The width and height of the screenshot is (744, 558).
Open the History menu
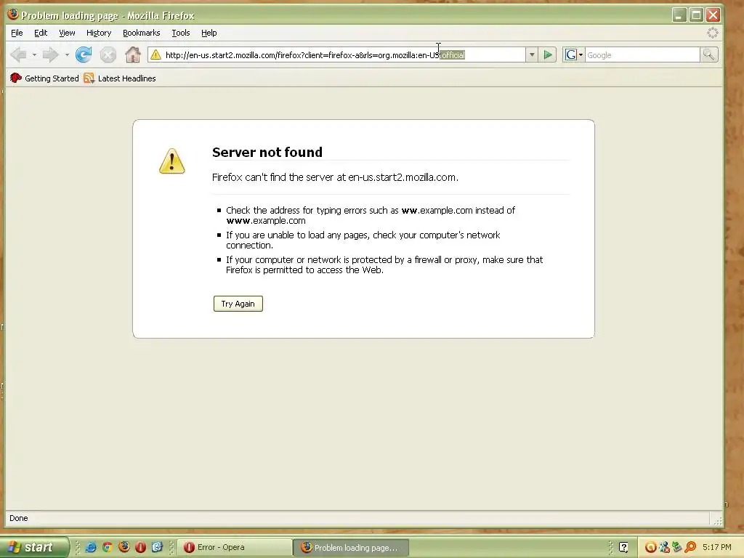click(x=99, y=33)
